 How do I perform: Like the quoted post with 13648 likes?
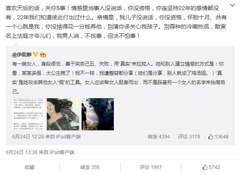pyautogui.click(x=218, y=136)
